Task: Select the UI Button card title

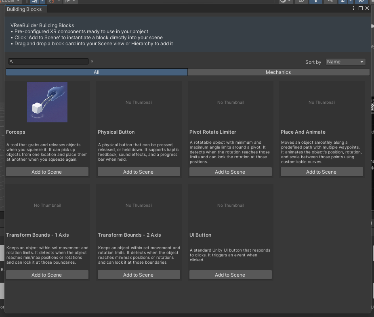Action: pos(200,235)
